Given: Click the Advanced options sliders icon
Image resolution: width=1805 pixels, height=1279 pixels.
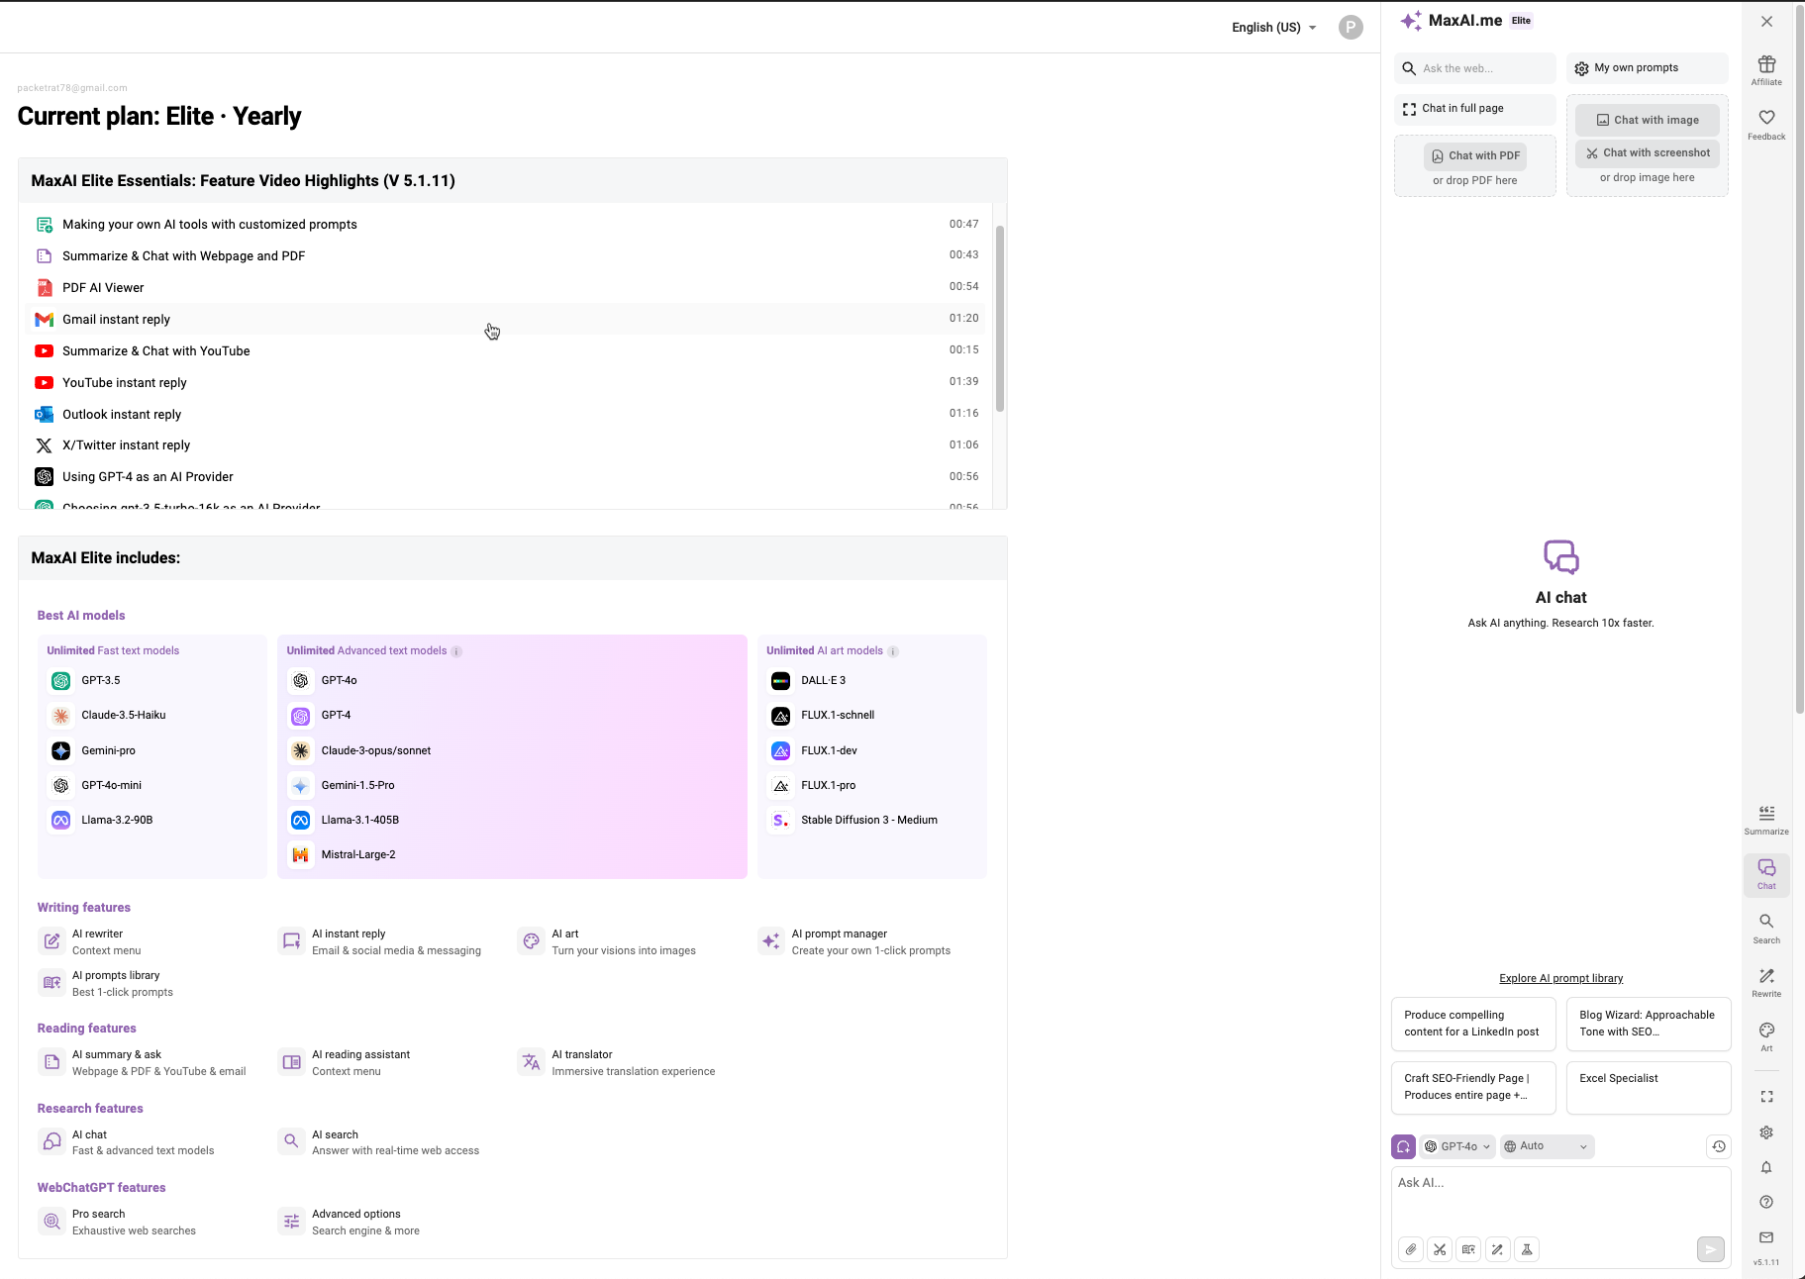Looking at the screenshot, I should tap(291, 1222).
